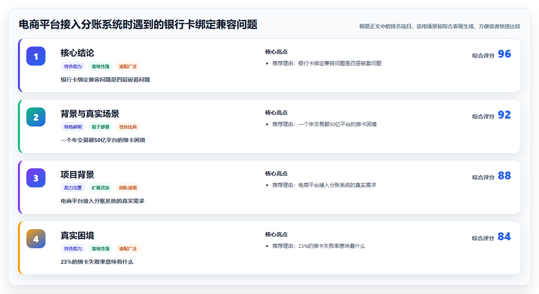The width and height of the screenshot is (539, 294).
Task: Select bullet 推荐理由：一个年交易额50亿平台的绑卡困境
Action: click(x=325, y=125)
